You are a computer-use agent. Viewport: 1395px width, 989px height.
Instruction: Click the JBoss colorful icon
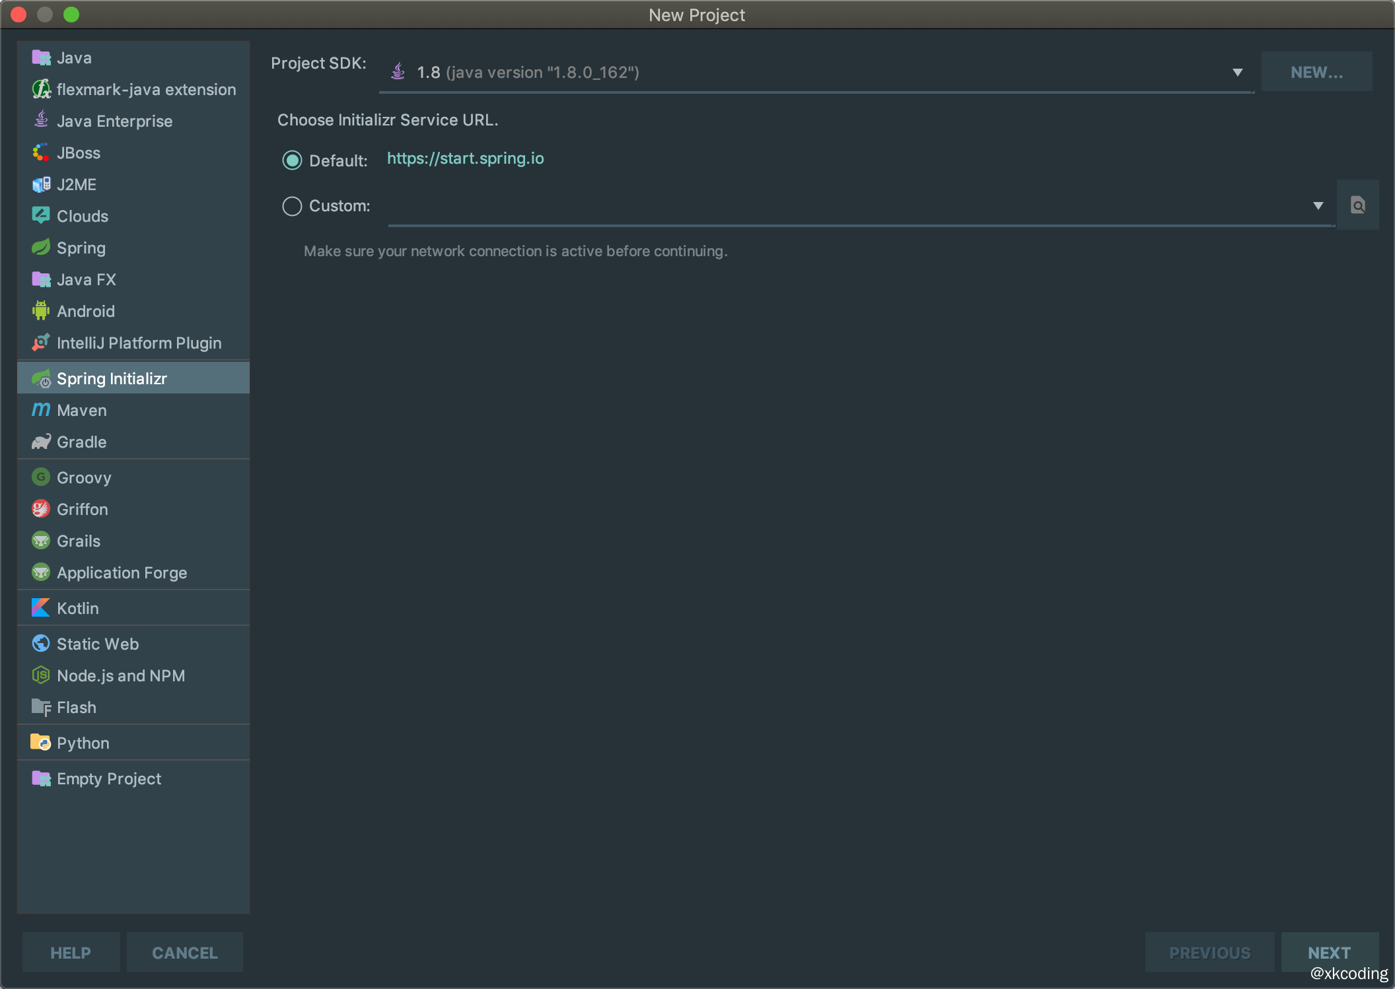pos(41,153)
